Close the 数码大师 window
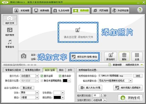This screenshot has width=146, height=104. [144, 2]
